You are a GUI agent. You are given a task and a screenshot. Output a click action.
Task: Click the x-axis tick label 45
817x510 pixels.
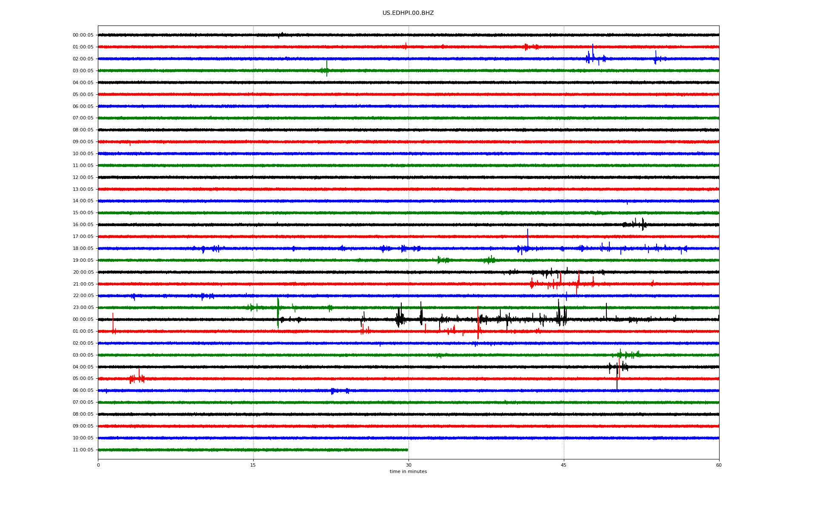(563, 465)
